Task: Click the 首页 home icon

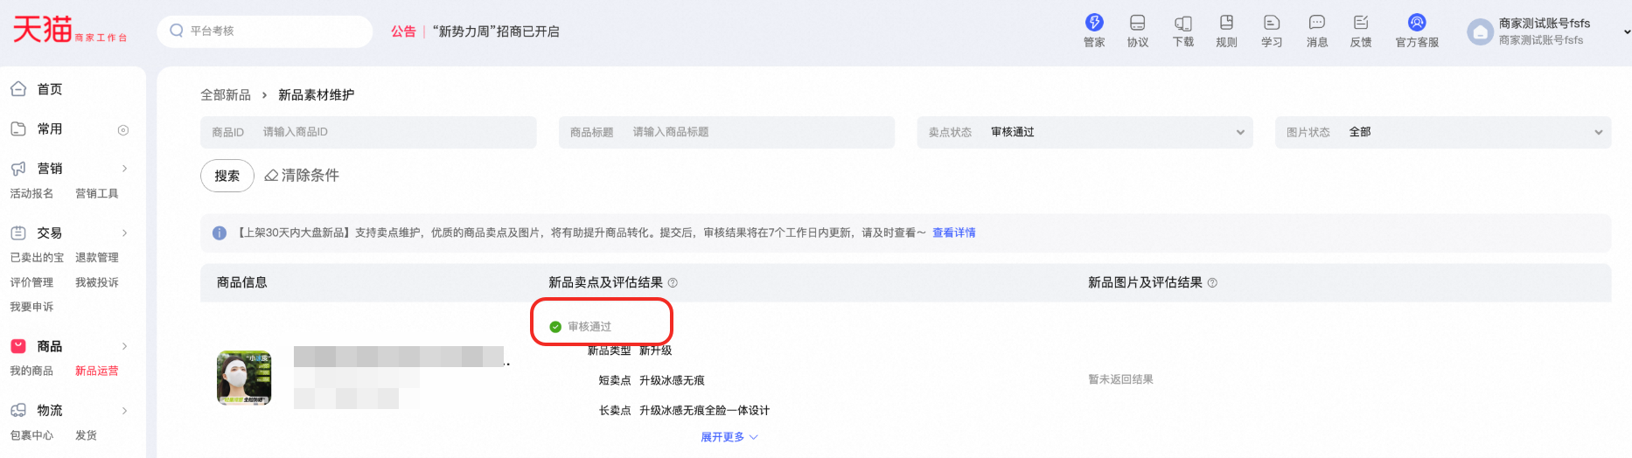Action: pos(18,88)
